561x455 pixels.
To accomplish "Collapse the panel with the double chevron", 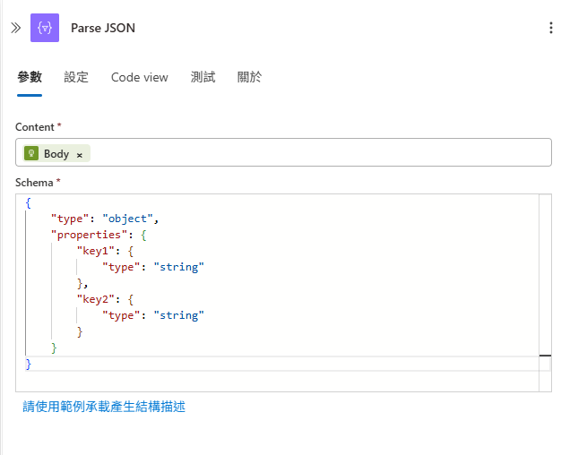I will coord(16,28).
